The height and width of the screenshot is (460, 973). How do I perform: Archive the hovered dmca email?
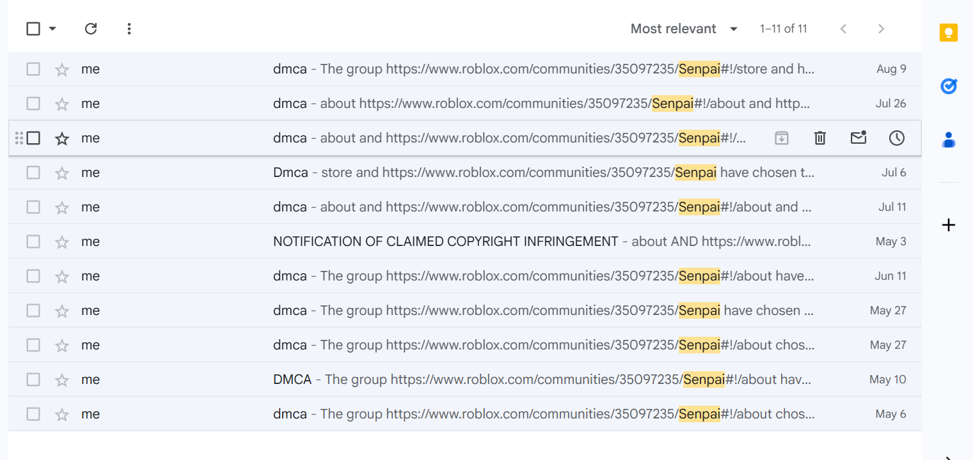(781, 138)
